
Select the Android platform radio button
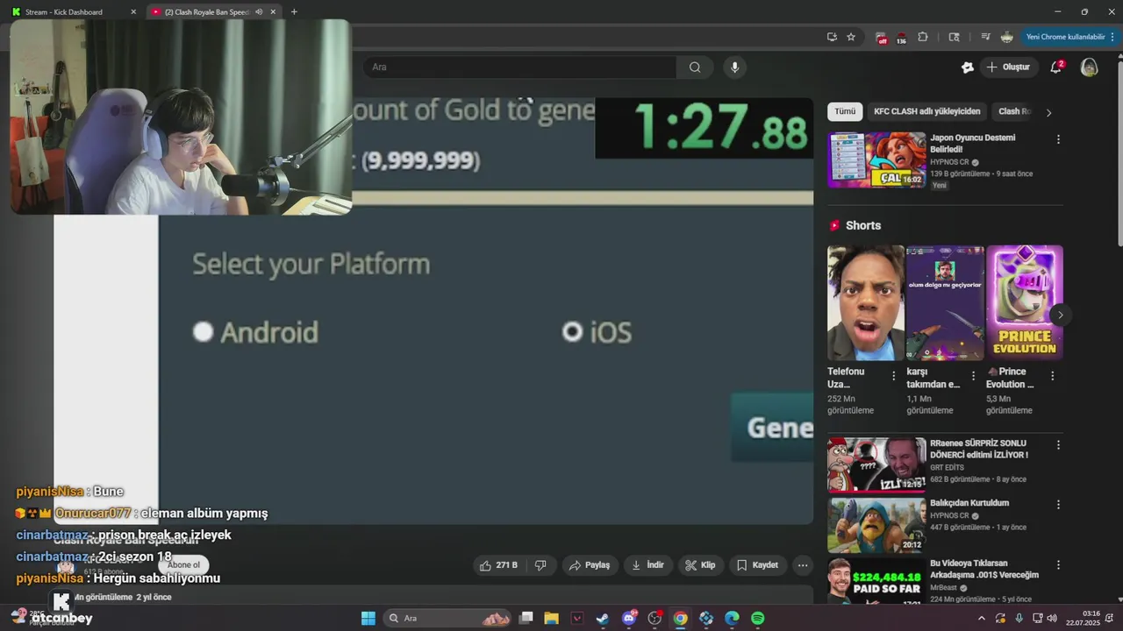point(204,332)
